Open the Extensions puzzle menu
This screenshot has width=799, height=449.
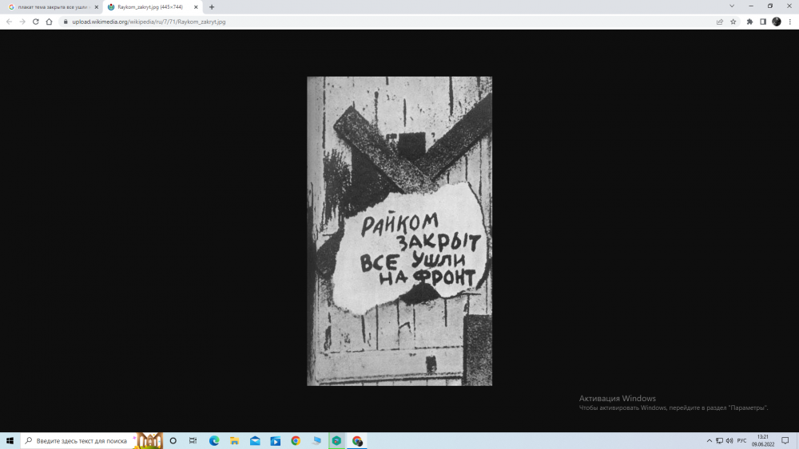[x=749, y=22]
